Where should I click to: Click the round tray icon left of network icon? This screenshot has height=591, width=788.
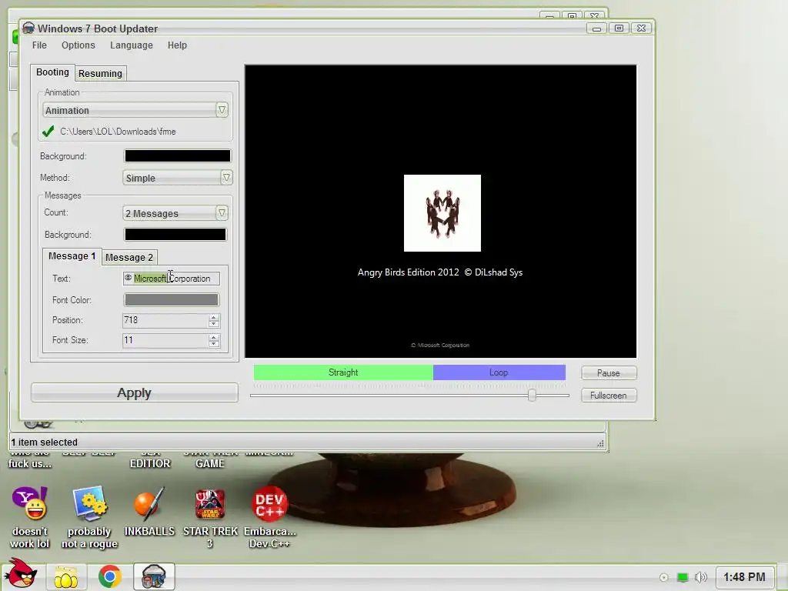pos(664,577)
